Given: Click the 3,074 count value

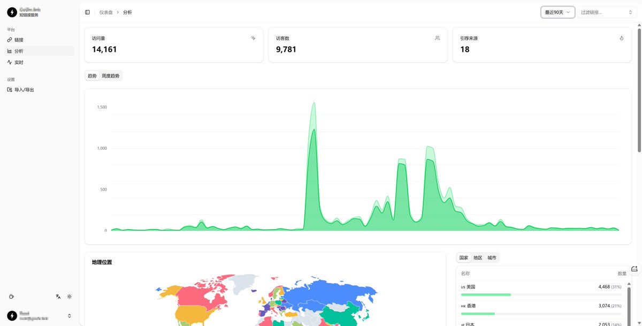Looking at the screenshot, I should [604, 306].
